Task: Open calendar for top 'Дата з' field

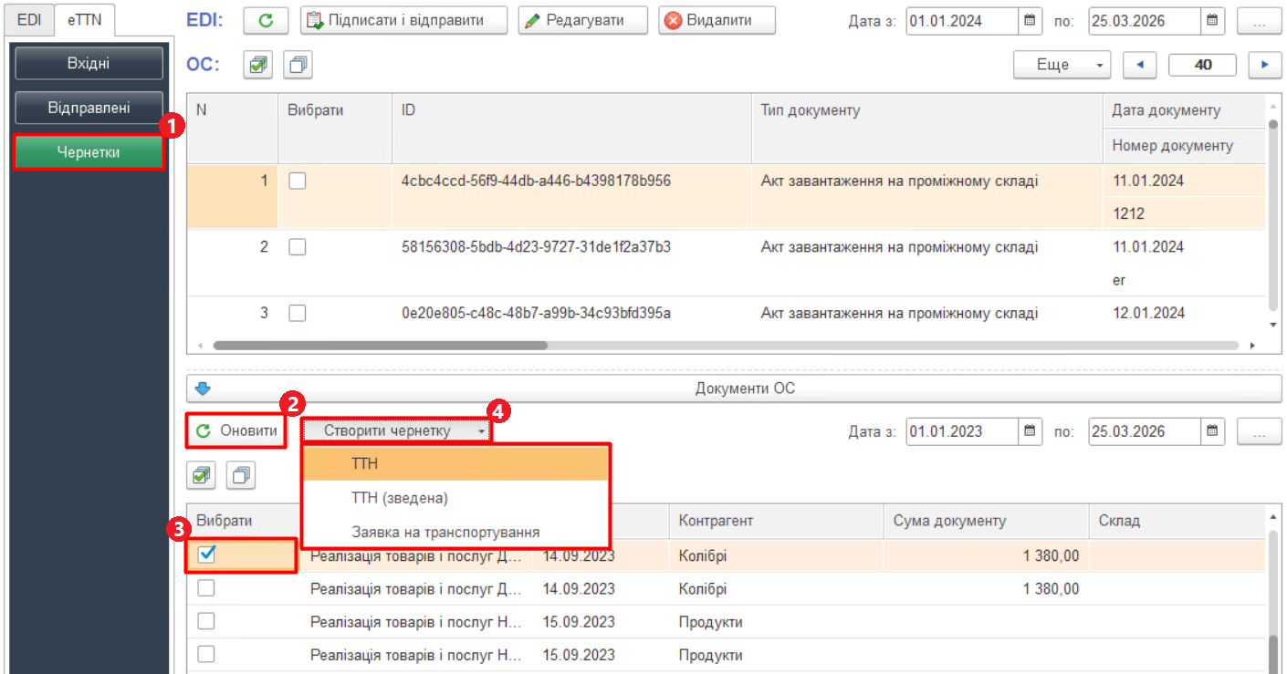Action: tap(1030, 20)
